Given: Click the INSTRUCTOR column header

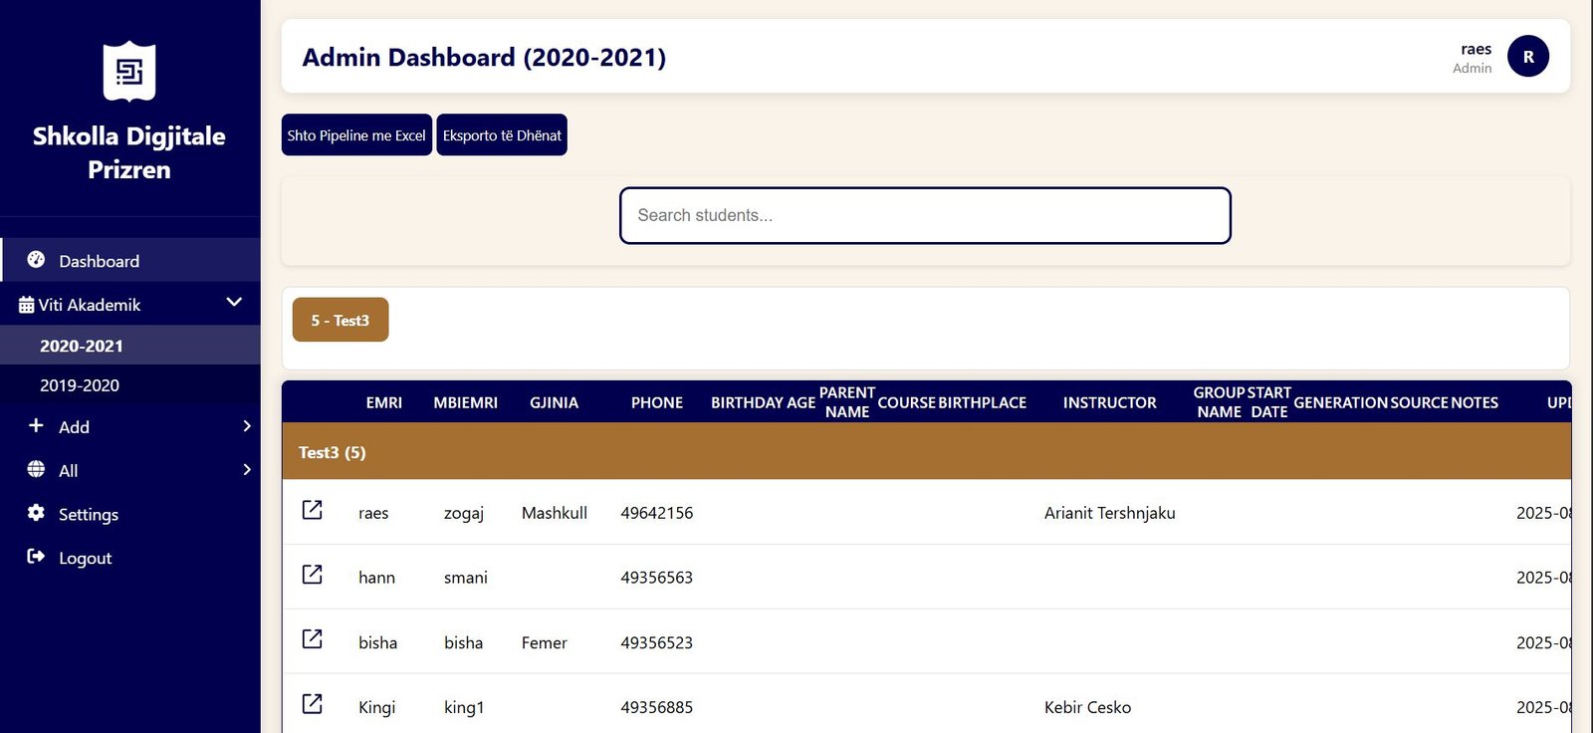Looking at the screenshot, I should click(1109, 402).
